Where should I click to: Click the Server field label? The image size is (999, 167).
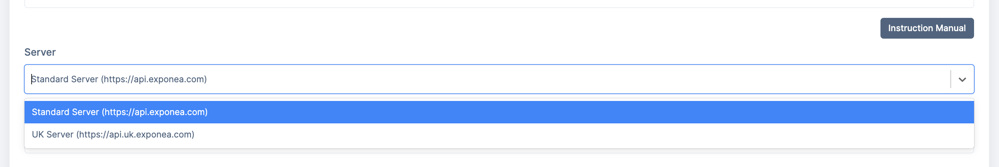pos(40,52)
